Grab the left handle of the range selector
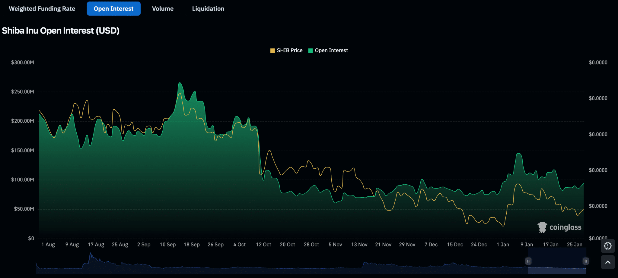Viewport: 618px width, 278px height. tap(528, 261)
